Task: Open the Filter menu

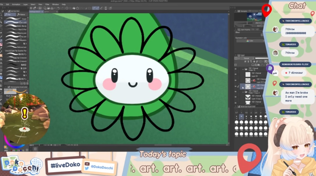Action: (x=47, y=4)
